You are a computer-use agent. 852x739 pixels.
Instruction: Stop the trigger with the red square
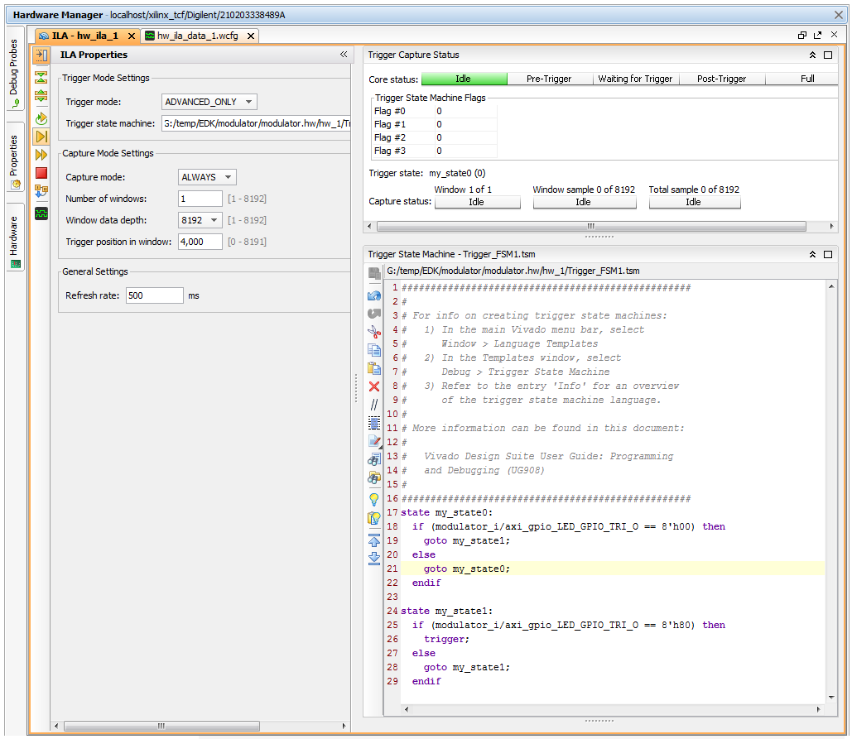click(41, 173)
